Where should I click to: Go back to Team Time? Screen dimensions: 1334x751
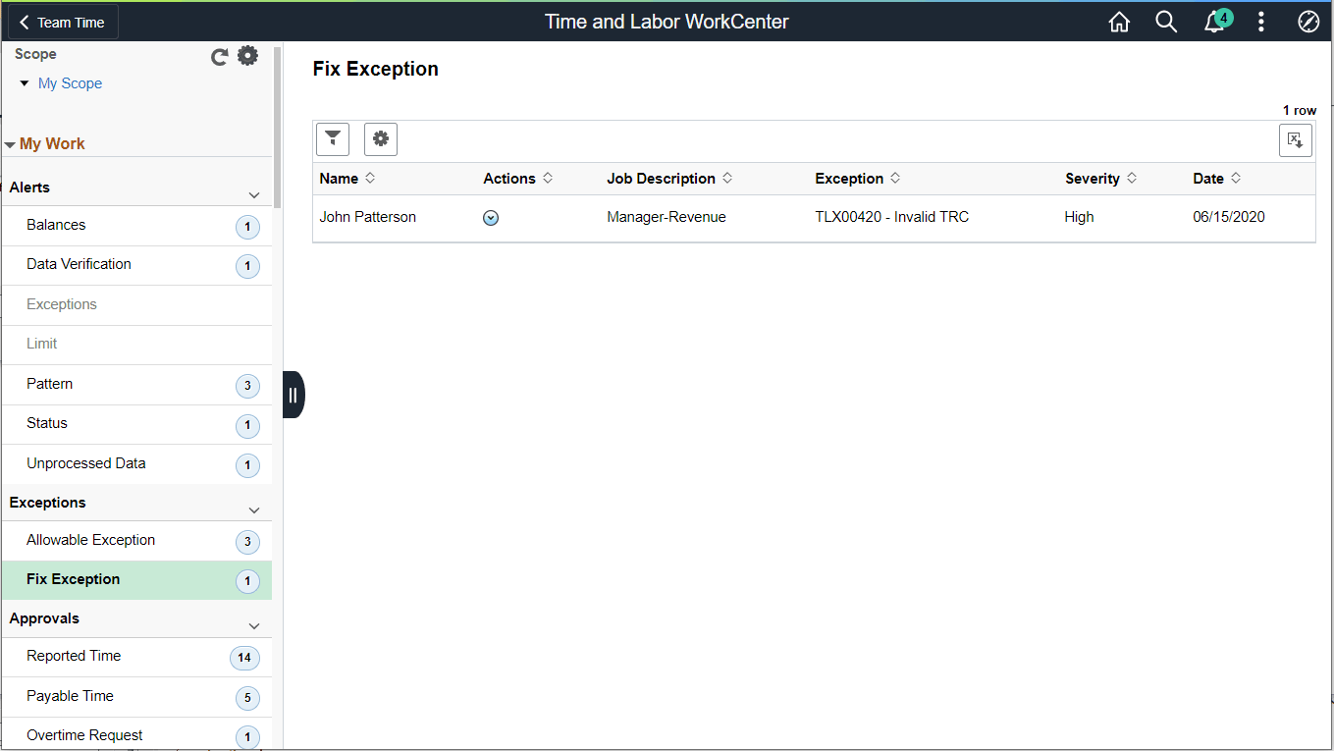(x=61, y=21)
